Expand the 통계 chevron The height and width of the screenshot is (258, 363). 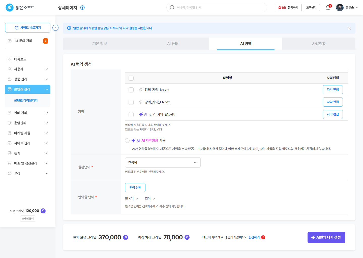(47, 153)
